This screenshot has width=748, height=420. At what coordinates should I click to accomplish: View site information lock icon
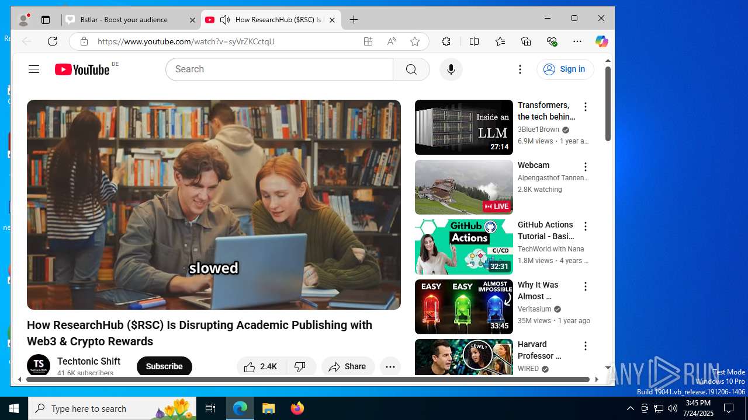click(x=84, y=41)
